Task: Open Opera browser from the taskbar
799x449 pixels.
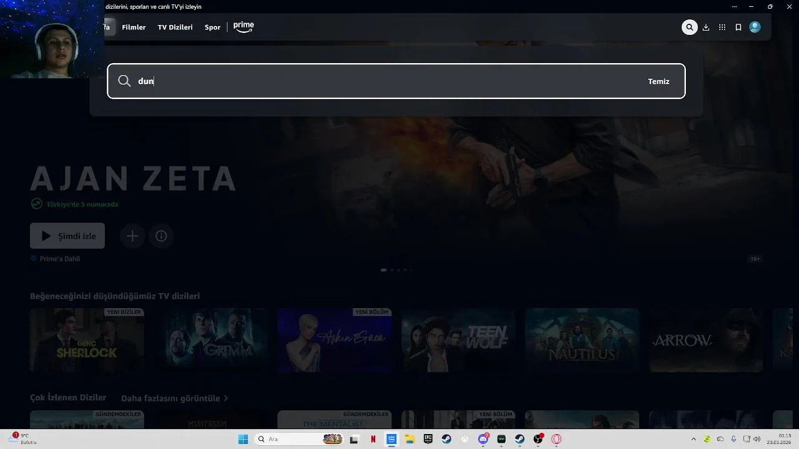Action: tap(556, 439)
